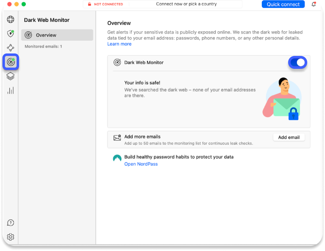Screen dimensions: 325x251
Task: Click the Add more emails envelope icon
Action: pyautogui.click(x=117, y=138)
